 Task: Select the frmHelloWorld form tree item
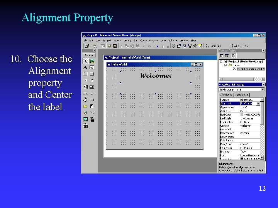click(x=251, y=69)
